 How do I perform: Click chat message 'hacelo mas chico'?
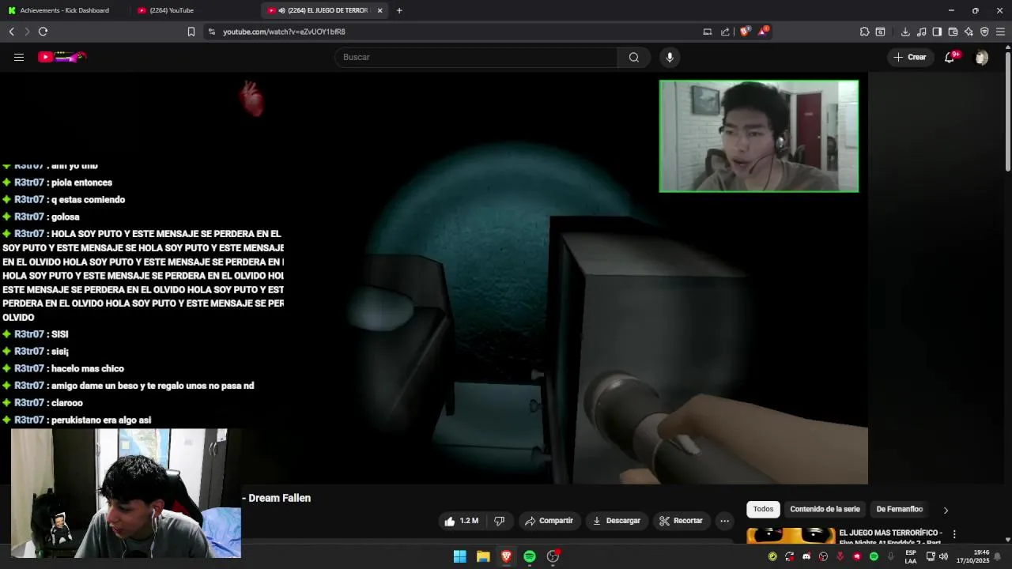point(87,368)
